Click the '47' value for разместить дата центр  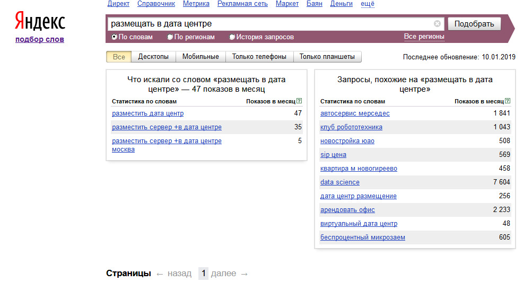pyautogui.click(x=298, y=113)
